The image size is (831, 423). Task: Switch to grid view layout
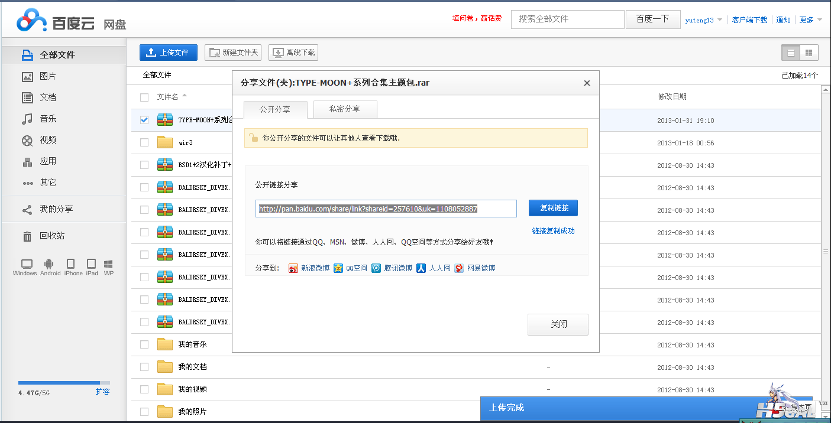pyautogui.click(x=809, y=53)
